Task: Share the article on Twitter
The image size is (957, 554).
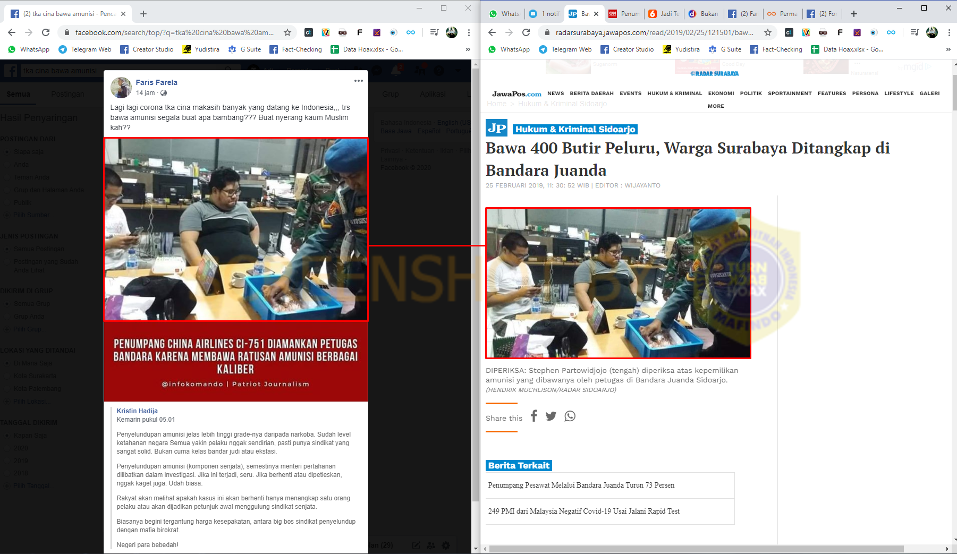Action: click(x=551, y=416)
